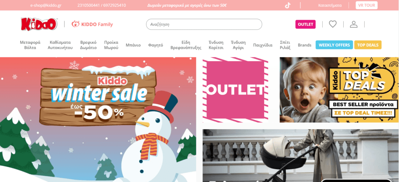Open the Top Deals baby banner

[x=339, y=89]
